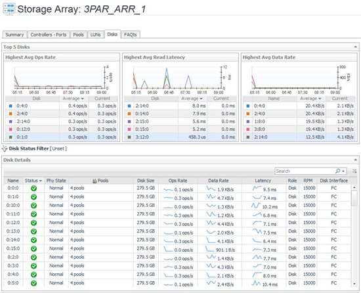Click latency sparkline for disk 0:10:0
The width and height of the screenshot is (361, 293).
click(x=256, y=206)
